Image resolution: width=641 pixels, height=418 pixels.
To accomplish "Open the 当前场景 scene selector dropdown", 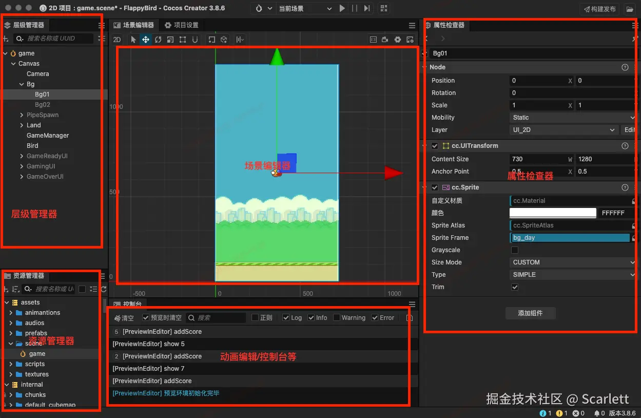I will [x=305, y=9].
